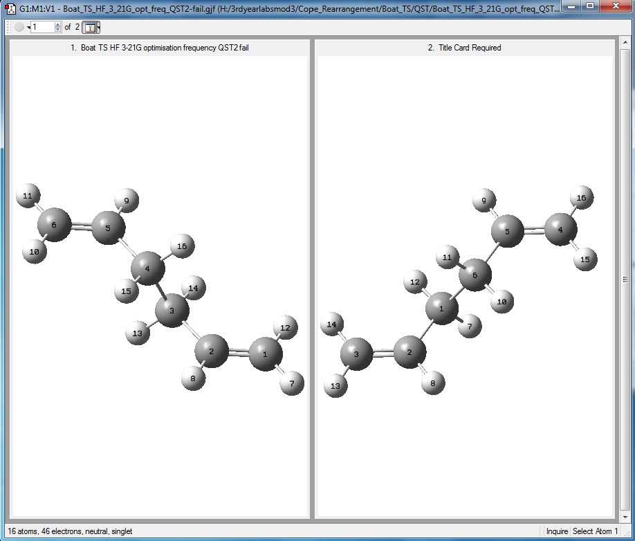Select carbon atom 3 in the right molecule panel
635x541 pixels.
click(357, 354)
